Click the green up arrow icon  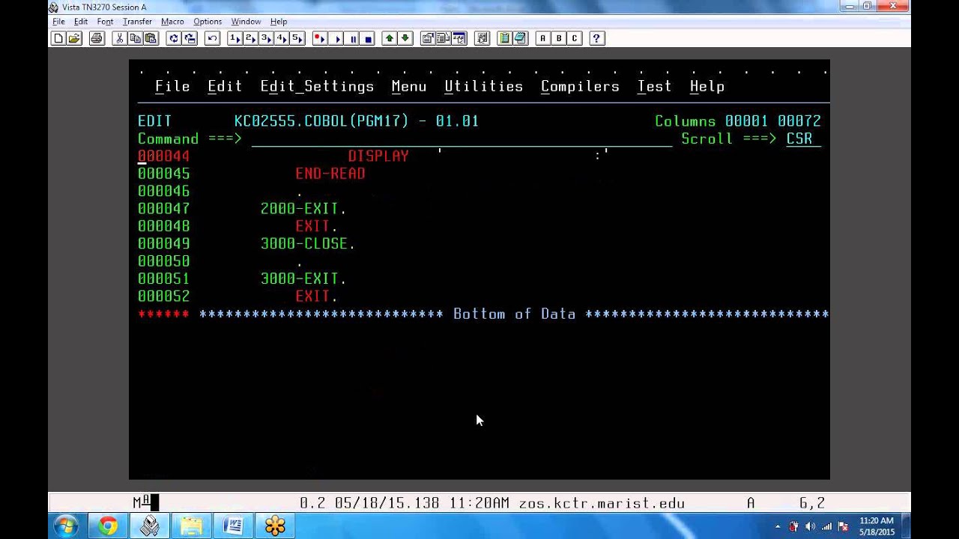point(390,38)
